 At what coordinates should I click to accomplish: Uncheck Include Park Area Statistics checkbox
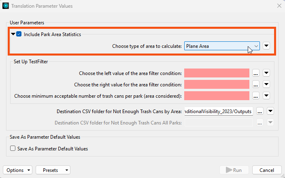19,34
